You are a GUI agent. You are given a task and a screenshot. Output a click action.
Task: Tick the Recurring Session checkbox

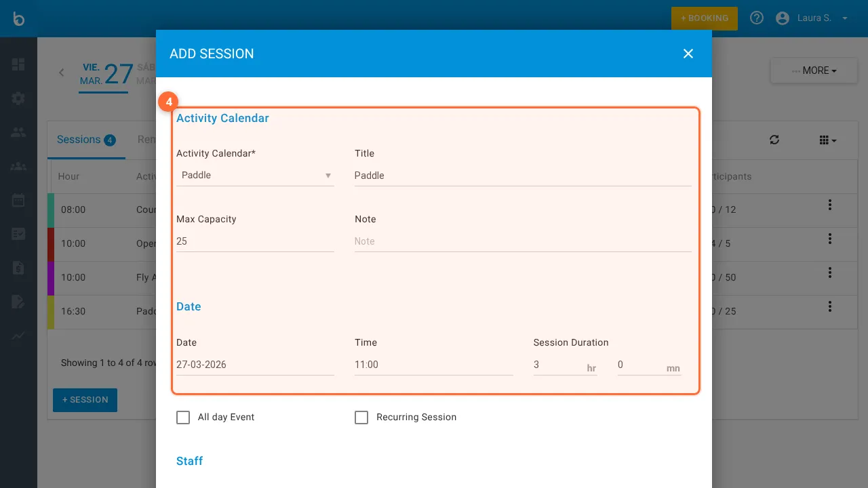tap(361, 418)
